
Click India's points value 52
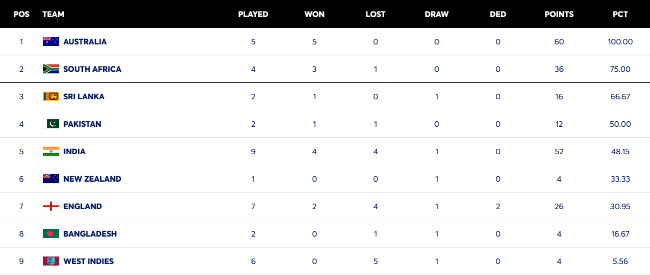[558, 151]
